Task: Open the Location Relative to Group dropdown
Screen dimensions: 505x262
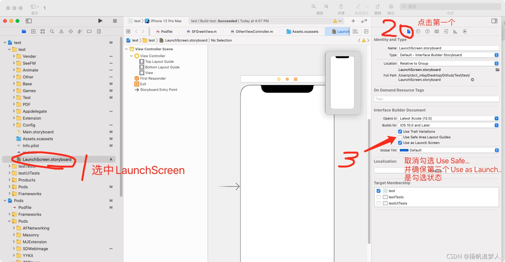Action: click(x=448, y=63)
